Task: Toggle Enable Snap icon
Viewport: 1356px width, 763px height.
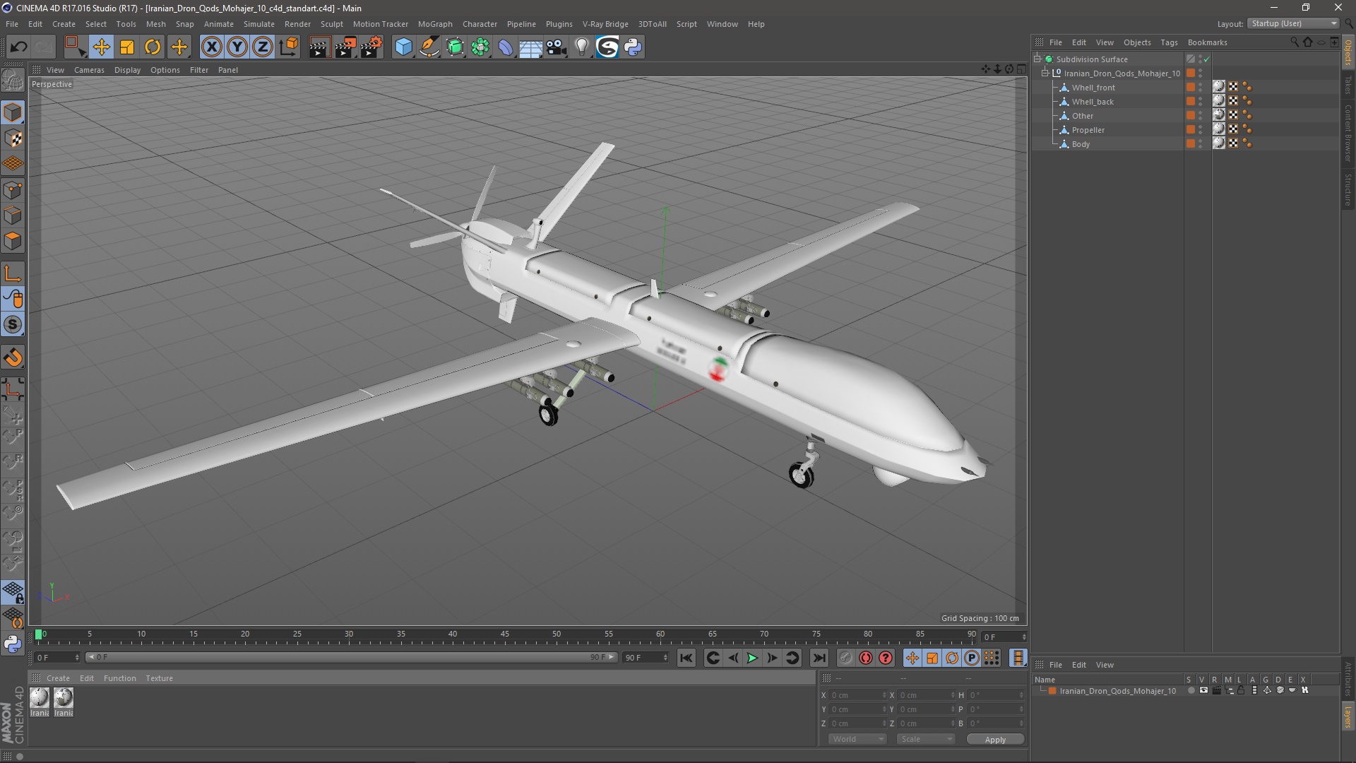Action: [13, 325]
